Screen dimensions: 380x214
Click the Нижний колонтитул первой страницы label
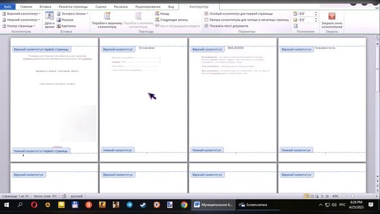click(x=41, y=150)
